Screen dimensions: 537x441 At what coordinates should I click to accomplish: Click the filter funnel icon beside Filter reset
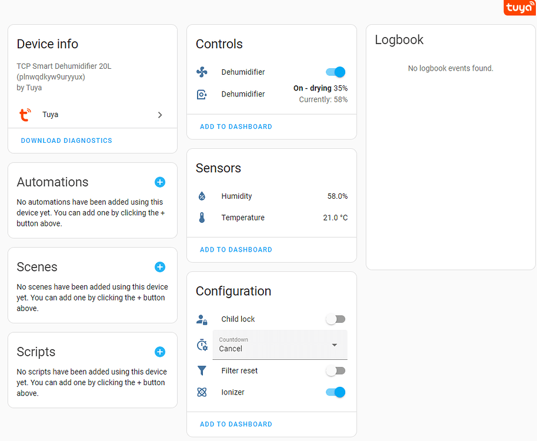click(203, 370)
